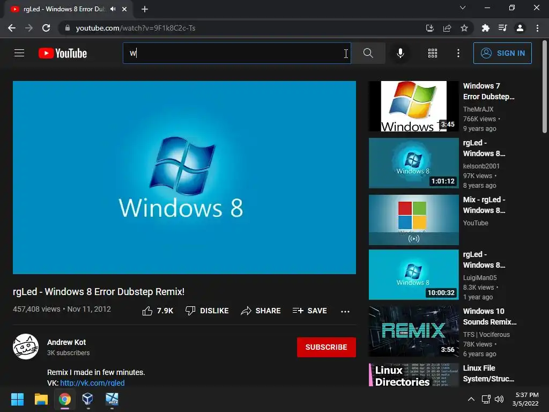
Task: Open a new browser tab
Action: 145,10
